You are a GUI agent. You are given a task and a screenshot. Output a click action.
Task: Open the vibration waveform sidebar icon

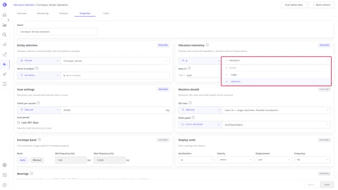pos(5,64)
